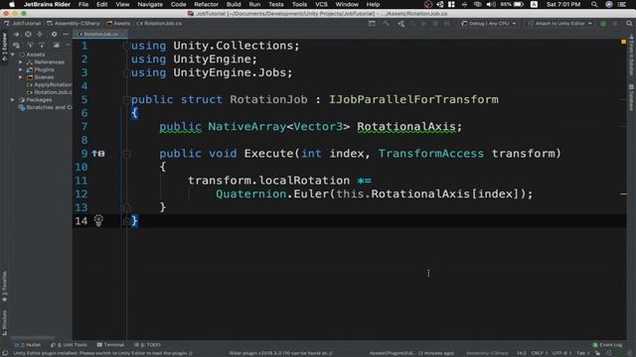The width and height of the screenshot is (636, 357).
Task: Click Quaternion on line 12
Action: [x=250, y=194]
